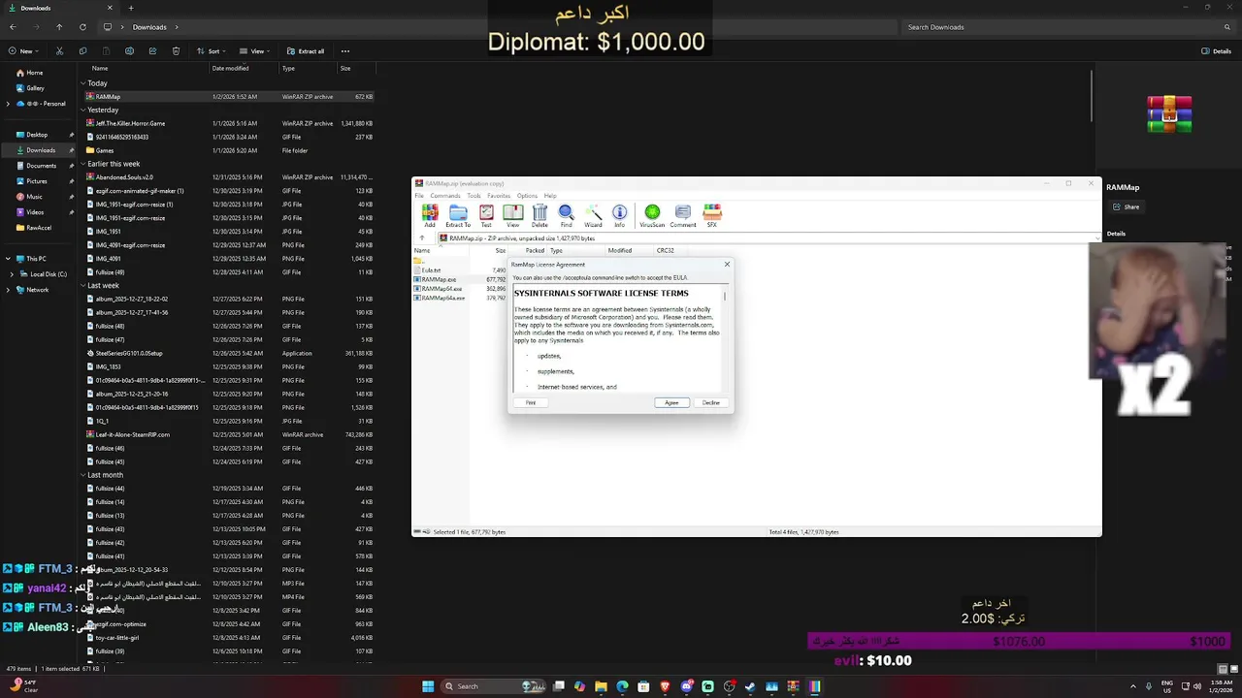Open the View dropdown in Explorer
The height and width of the screenshot is (698, 1242).
(x=256, y=51)
